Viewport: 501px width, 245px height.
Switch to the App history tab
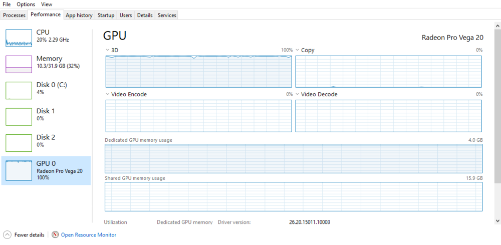[79, 15]
